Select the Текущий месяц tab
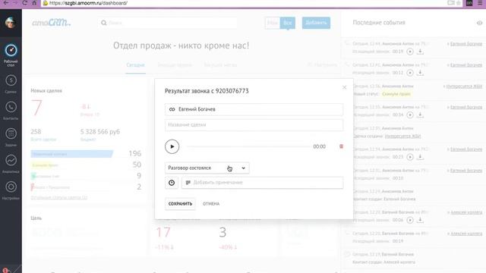The height and width of the screenshot is (273, 486). pos(220,65)
